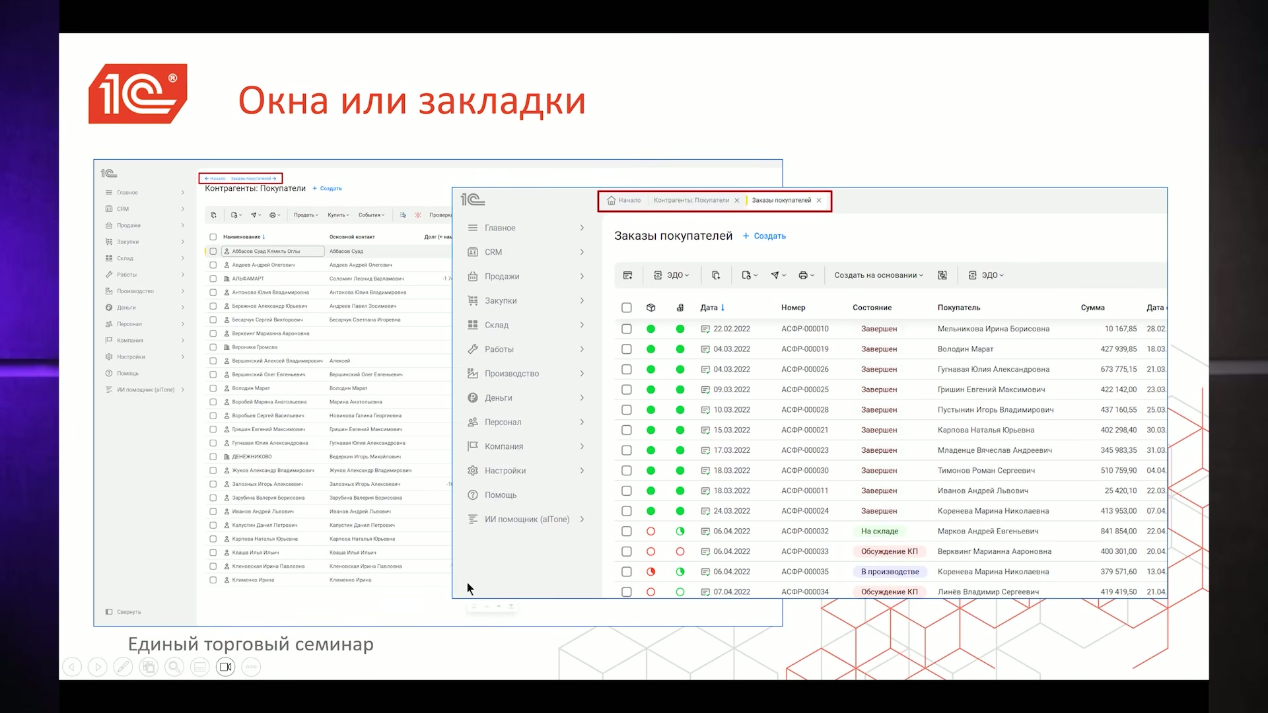Close the Заказы покупателей tab

coord(819,201)
